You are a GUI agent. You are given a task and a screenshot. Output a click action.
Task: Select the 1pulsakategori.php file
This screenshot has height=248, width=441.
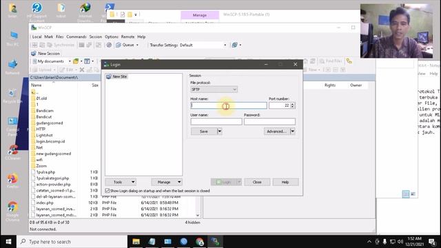tap(52, 178)
